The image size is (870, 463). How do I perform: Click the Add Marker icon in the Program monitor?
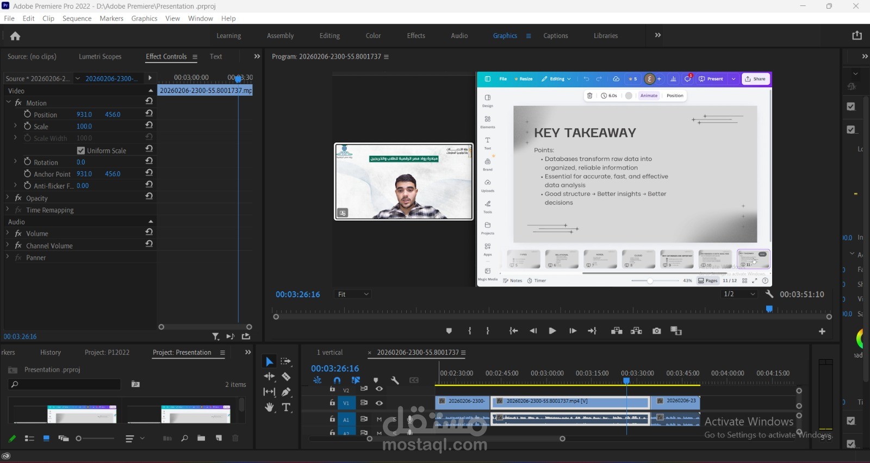(x=449, y=331)
